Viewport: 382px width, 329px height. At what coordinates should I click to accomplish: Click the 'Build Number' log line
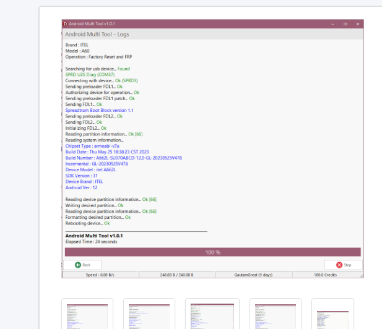[124, 158]
